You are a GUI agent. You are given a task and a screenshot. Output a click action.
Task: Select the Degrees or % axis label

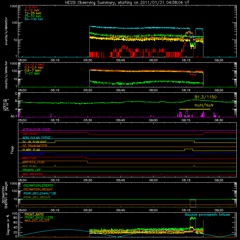point(8,225)
